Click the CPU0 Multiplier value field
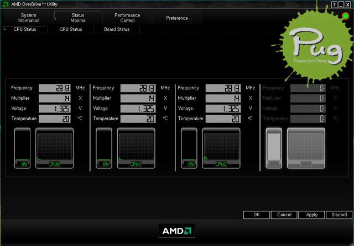This screenshot has width=354, height=246. point(55,98)
